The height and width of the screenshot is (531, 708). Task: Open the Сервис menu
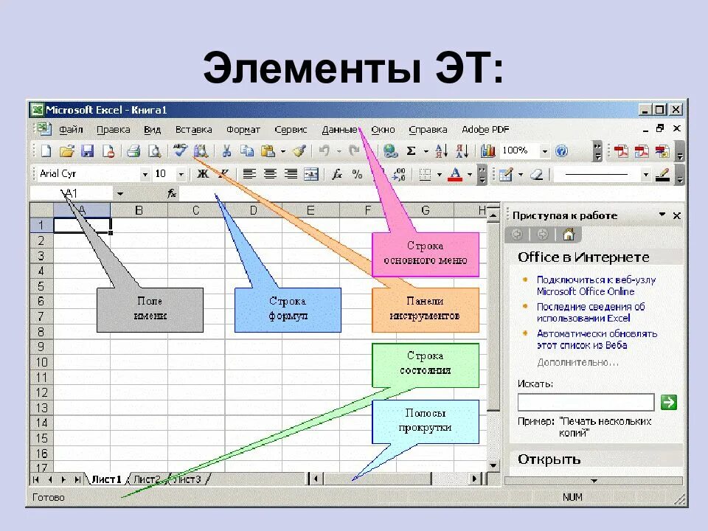[291, 130]
